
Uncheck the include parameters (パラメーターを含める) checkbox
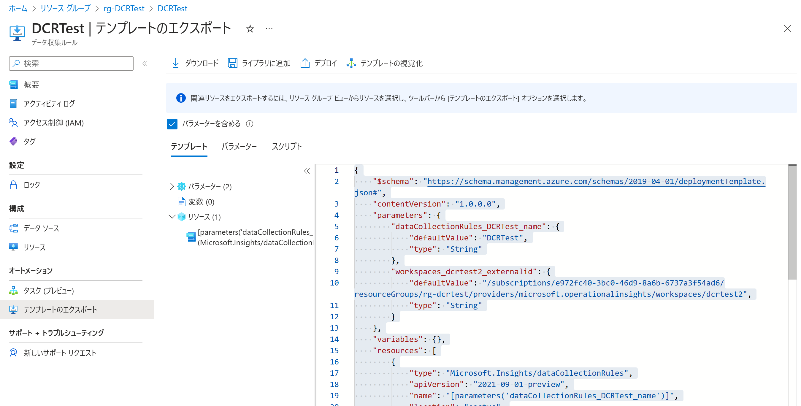(172, 124)
